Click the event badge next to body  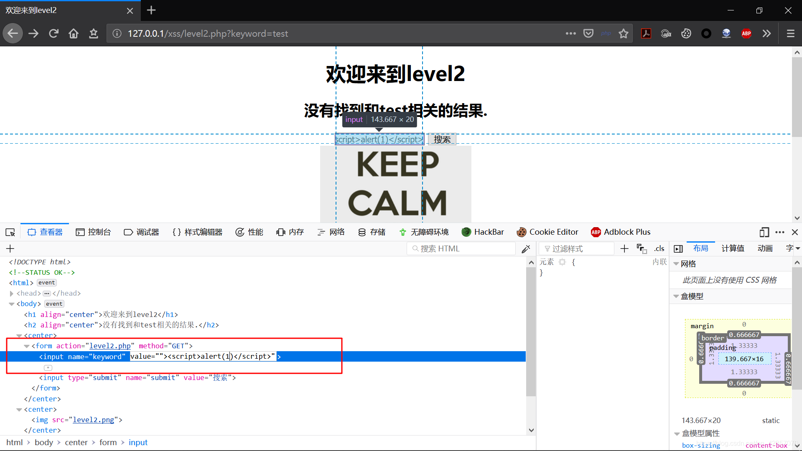point(54,304)
